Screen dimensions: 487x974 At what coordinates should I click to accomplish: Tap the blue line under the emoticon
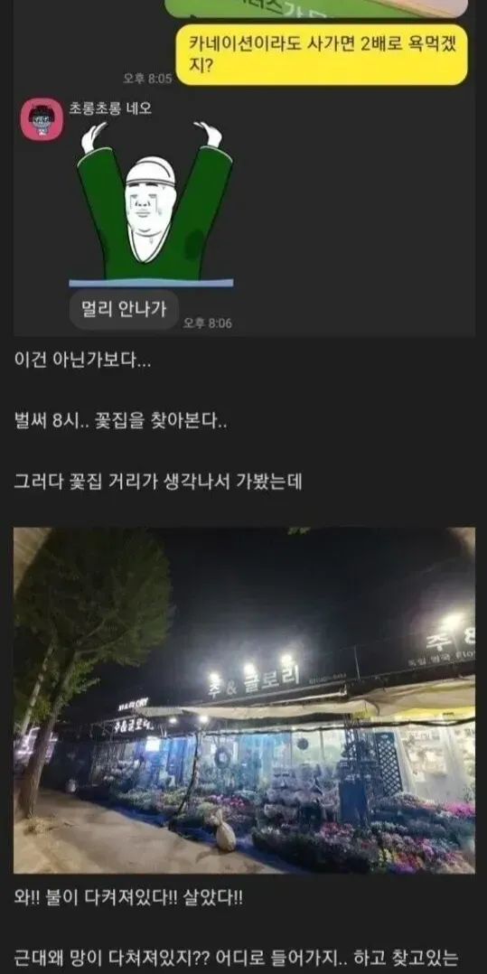151,283
